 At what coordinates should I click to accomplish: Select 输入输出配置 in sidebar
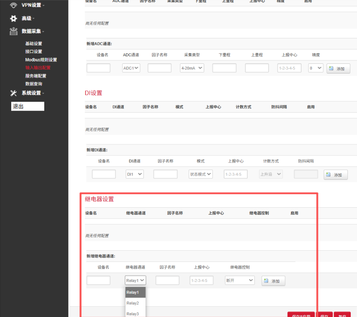click(38, 68)
